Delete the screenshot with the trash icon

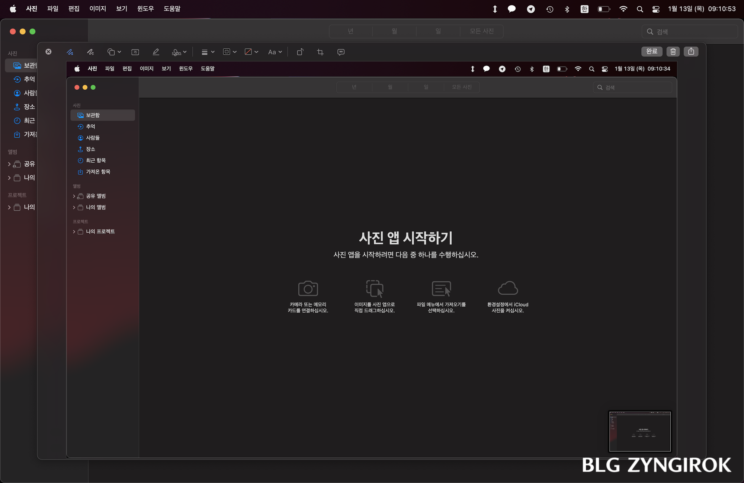point(673,52)
